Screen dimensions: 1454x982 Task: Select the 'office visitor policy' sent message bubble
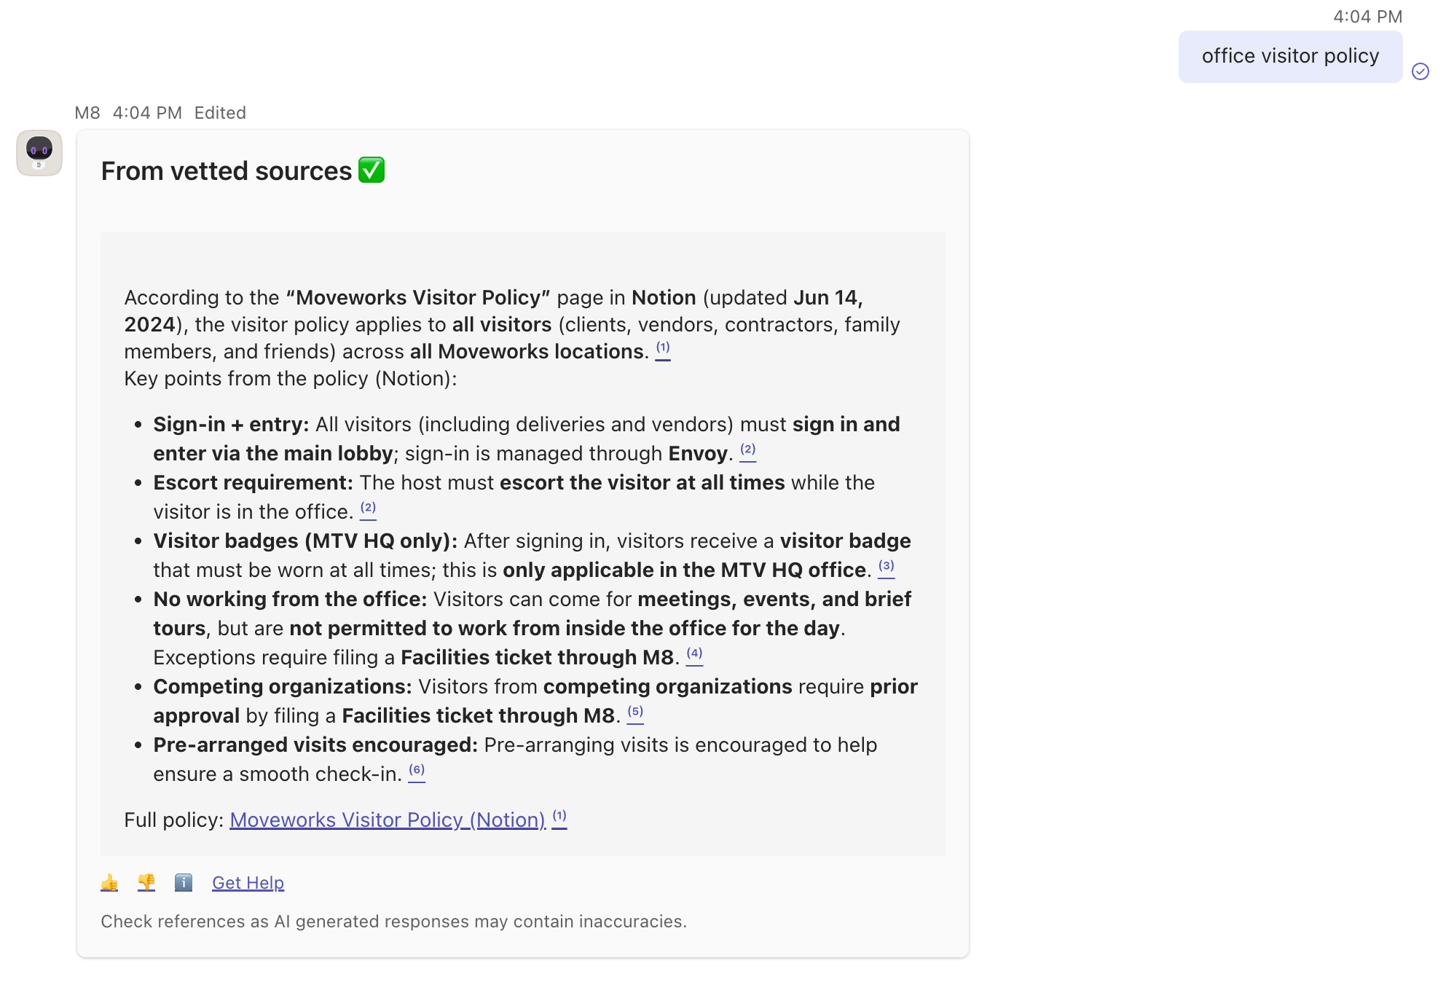tap(1290, 56)
